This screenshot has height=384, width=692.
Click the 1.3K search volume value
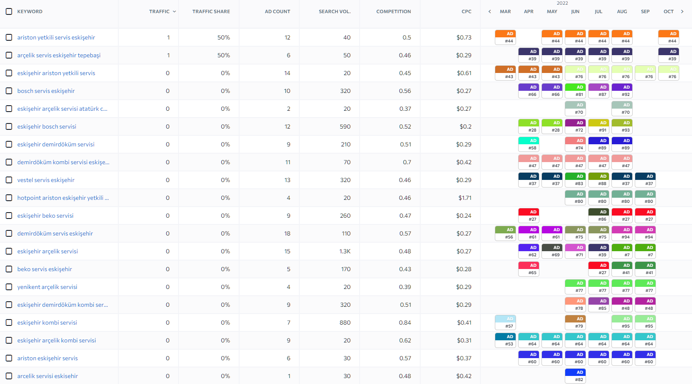pos(345,251)
